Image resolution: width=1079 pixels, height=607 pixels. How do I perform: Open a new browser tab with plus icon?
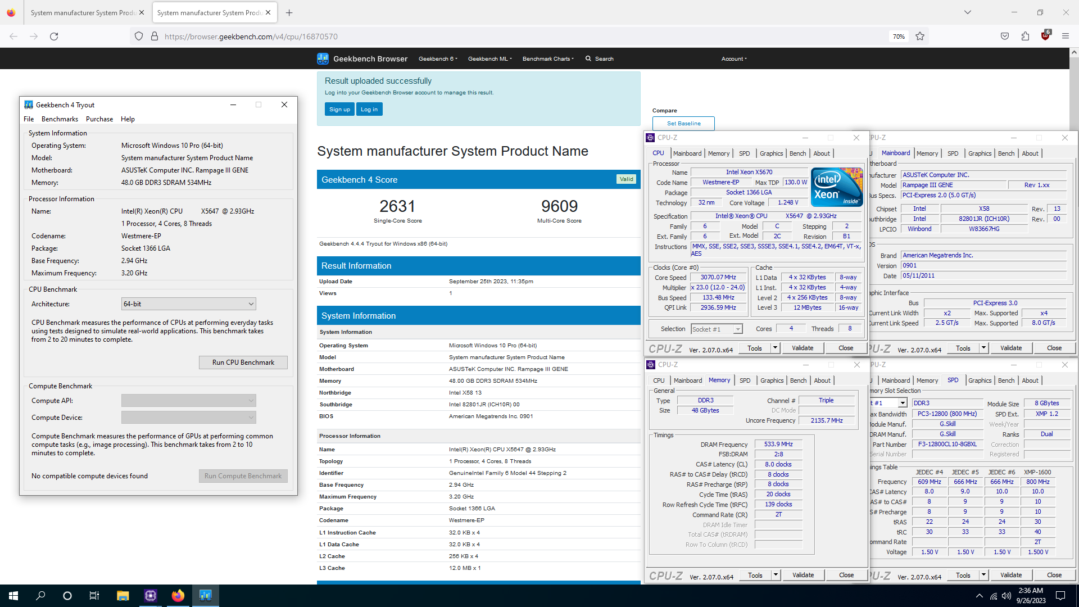[x=289, y=12]
